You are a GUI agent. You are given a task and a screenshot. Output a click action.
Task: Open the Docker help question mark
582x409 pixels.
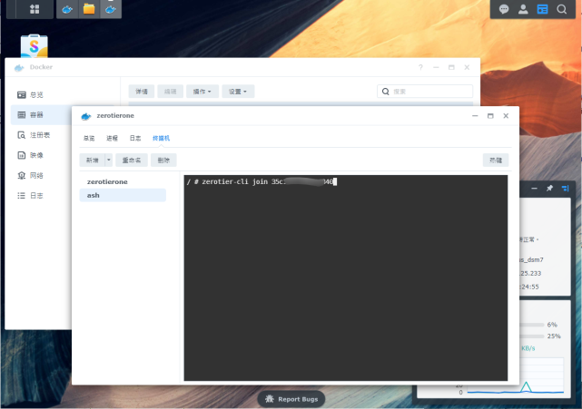pyautogui.click(x=420, y=67)
